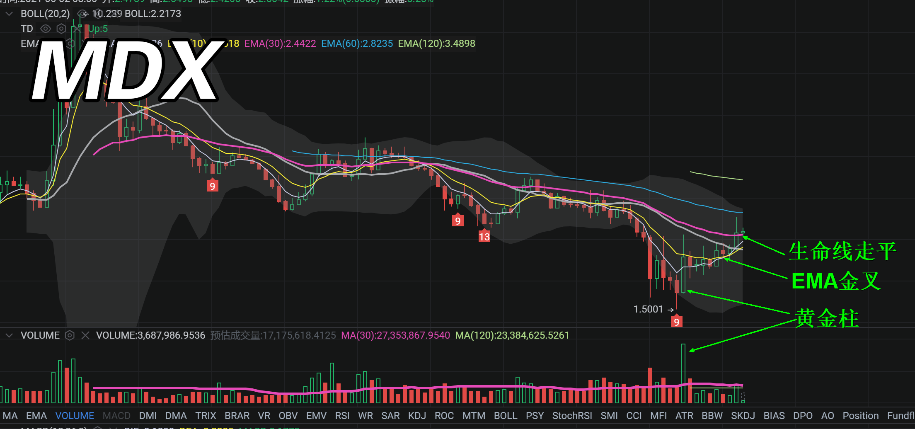Open the DMA indicator tab

click(176, 416)
